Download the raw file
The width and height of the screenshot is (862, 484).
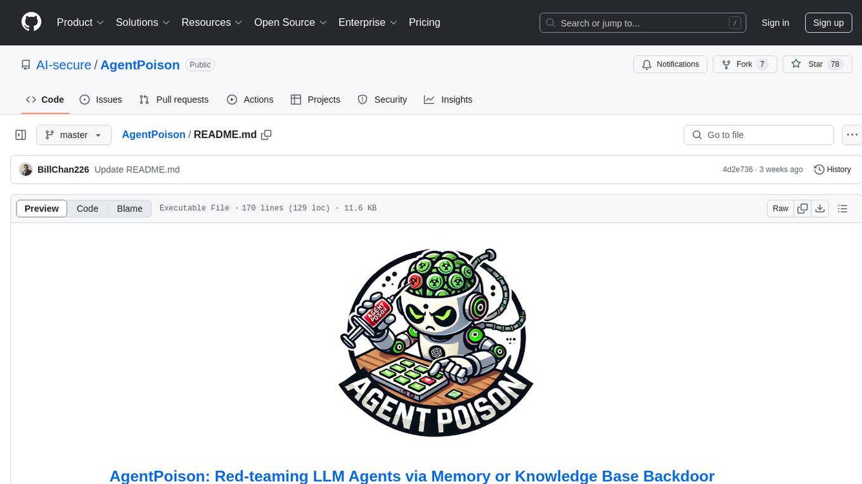pos(820,208)
